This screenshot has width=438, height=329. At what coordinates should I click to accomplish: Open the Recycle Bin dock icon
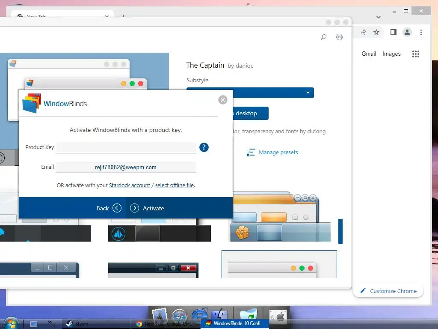248,314
